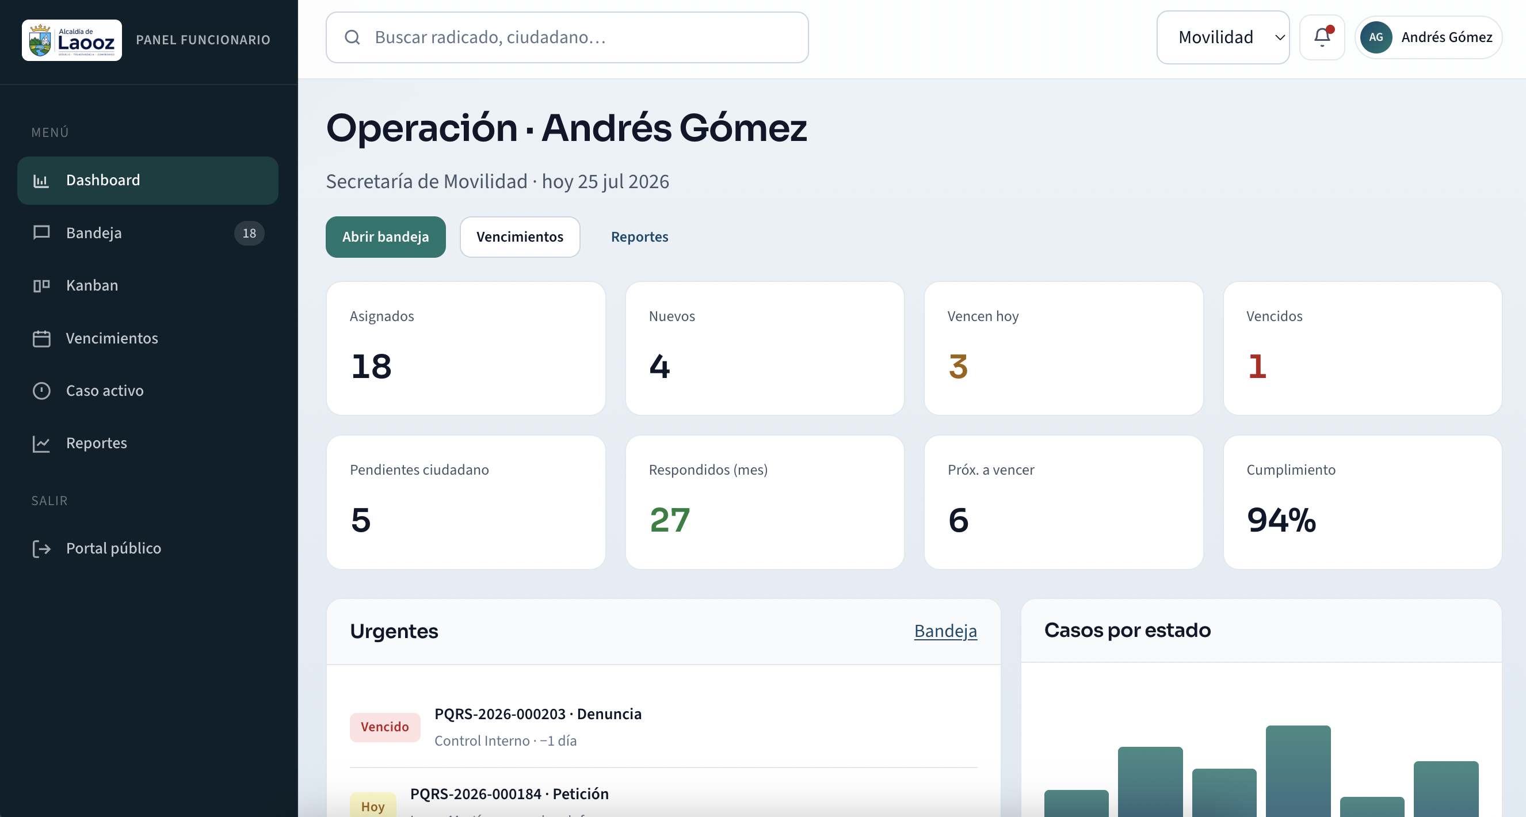Screen dimensions: 1526x817
Task: Open the Nuevos 4 card
Action: (765, 348)
